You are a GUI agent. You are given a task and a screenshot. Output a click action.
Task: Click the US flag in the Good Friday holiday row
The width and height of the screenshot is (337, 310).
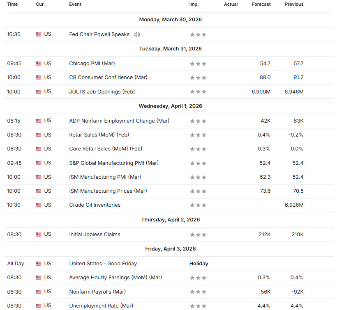click(38, 264)
